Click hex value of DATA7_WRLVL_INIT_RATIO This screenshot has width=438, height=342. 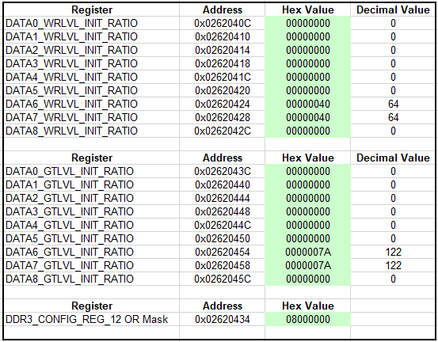coord(308,117)
